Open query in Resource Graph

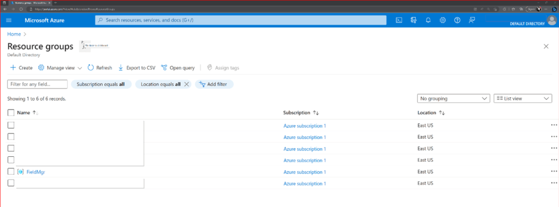coord(178,68)
